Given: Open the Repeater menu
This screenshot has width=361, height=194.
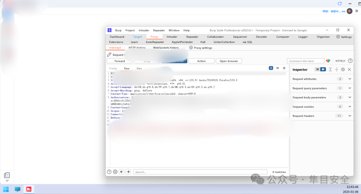Looking at the screenshot, I should tap(159, 30).
